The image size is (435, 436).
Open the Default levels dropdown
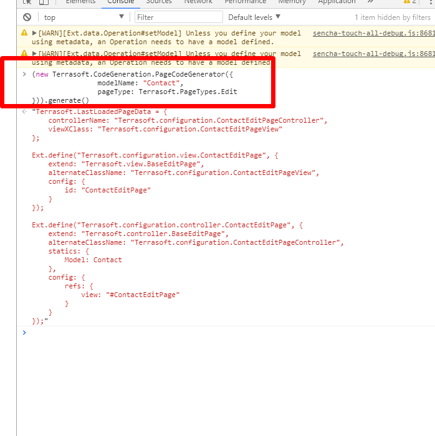click(254, 17)
